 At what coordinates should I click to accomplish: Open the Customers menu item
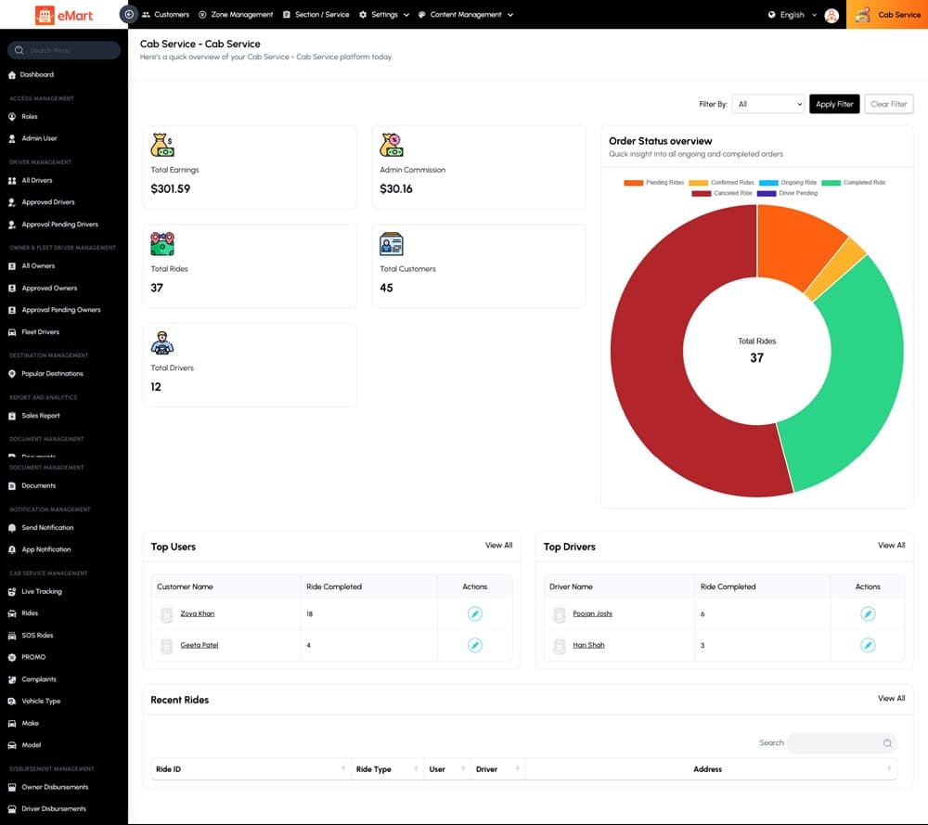click(x=165, y=15)
